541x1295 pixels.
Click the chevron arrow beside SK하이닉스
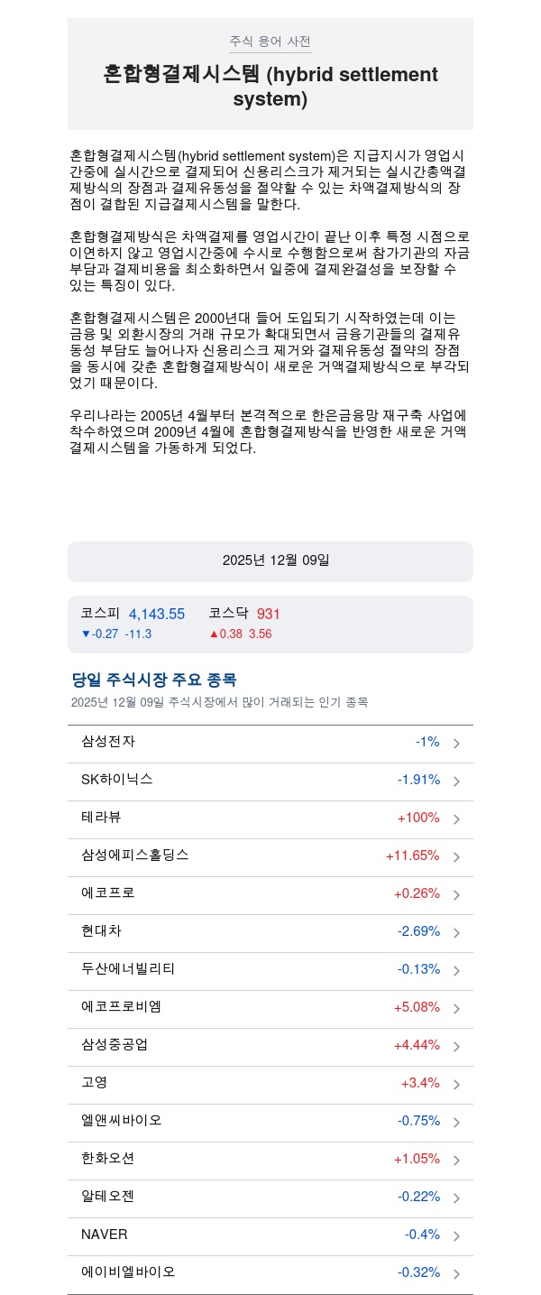click(456, 782)
